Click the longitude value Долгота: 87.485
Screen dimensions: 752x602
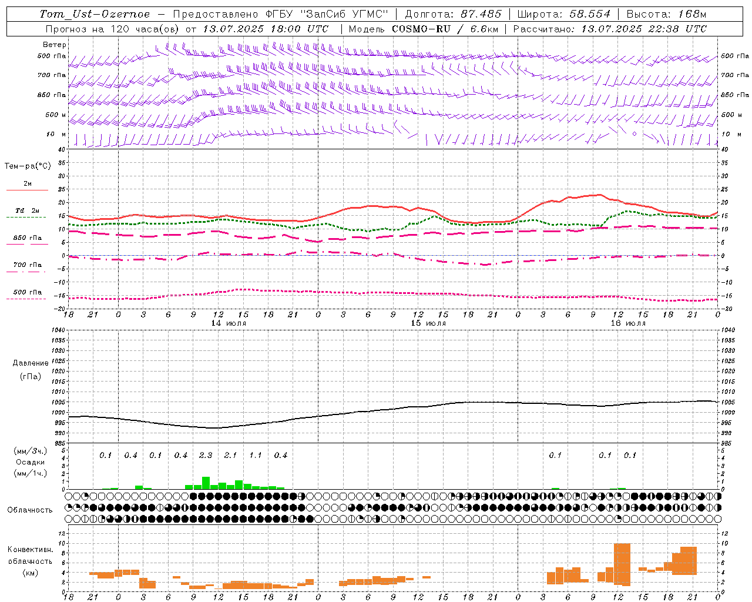[x=453, y=14]
